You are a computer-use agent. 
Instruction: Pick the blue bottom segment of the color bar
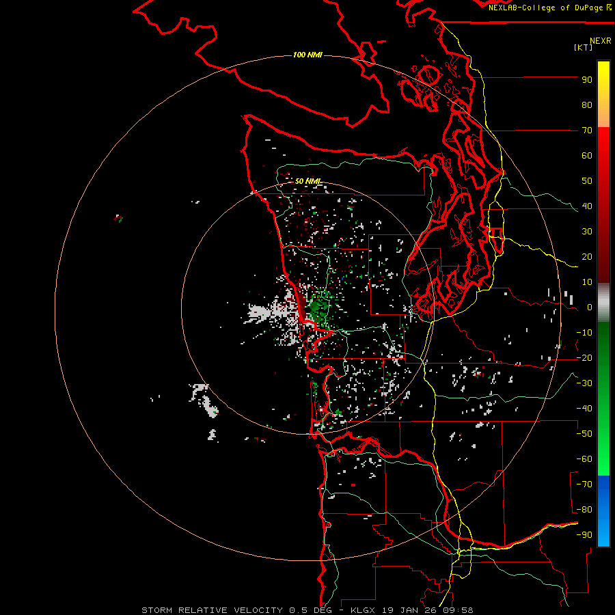(x=603, y=510)
